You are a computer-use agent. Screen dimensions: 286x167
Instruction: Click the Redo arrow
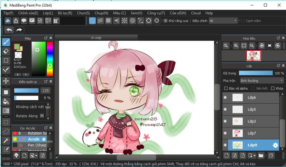[19, 30]
